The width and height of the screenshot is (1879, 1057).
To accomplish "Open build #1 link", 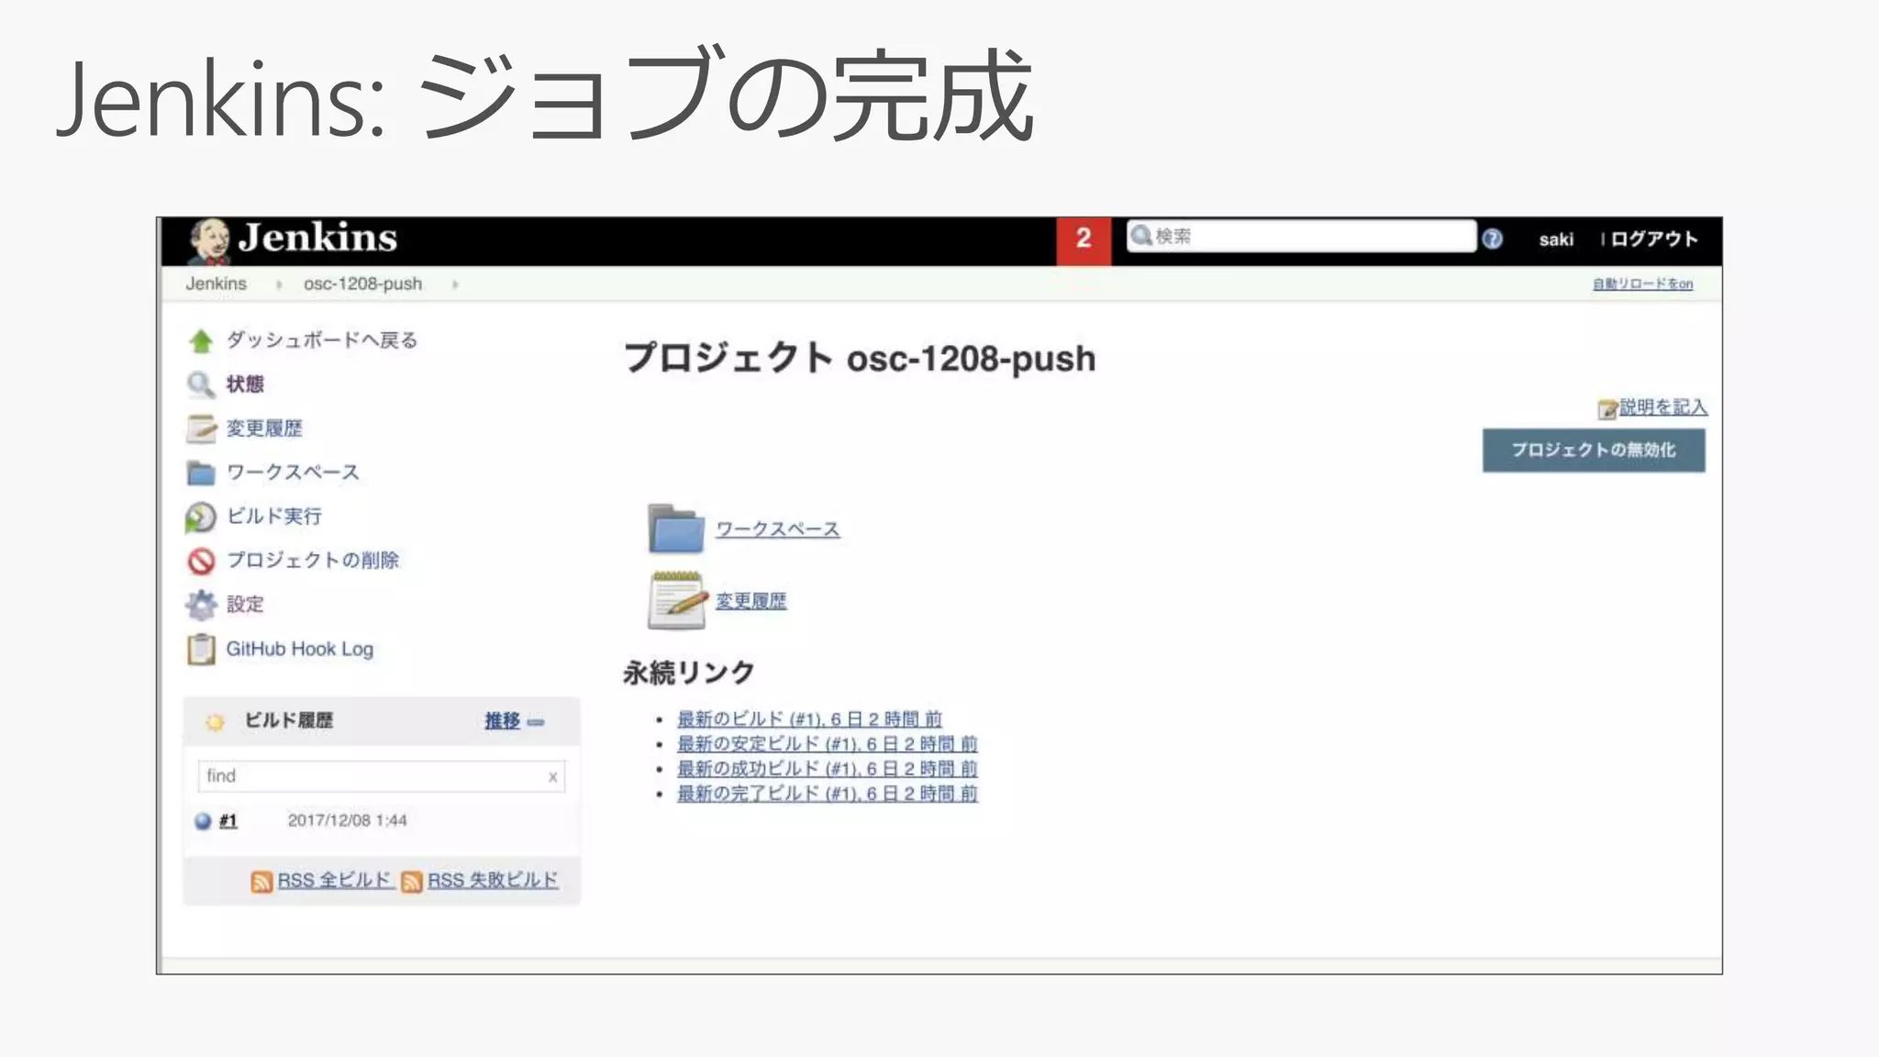I will (228, 820).
